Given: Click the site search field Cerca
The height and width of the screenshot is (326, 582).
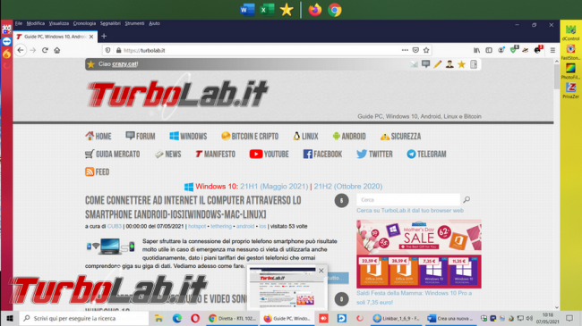Looking at the screenshot, I should (x=408, y=200).
